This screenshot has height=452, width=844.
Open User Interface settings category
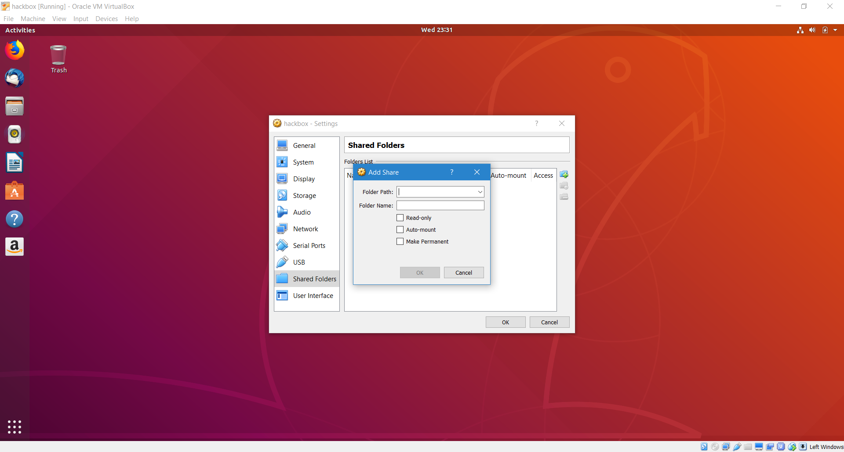click(x=307, y=295)
